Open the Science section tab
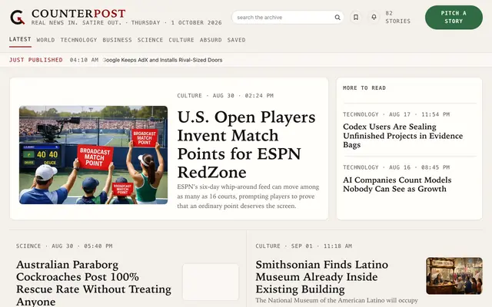492x307 pixels. (x=150, y=40)
